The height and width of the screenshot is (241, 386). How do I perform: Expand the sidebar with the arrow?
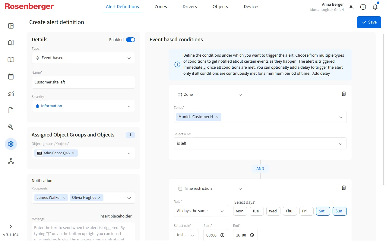tap(11, 227)
